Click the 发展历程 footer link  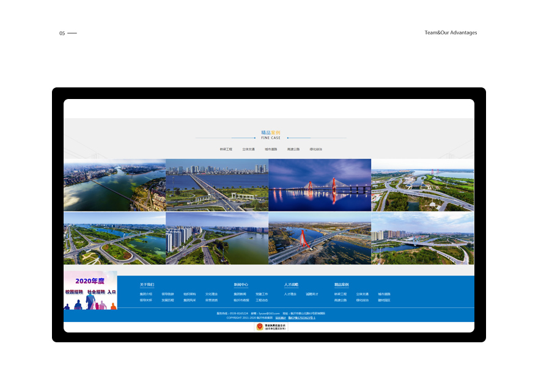pos(168,300)
